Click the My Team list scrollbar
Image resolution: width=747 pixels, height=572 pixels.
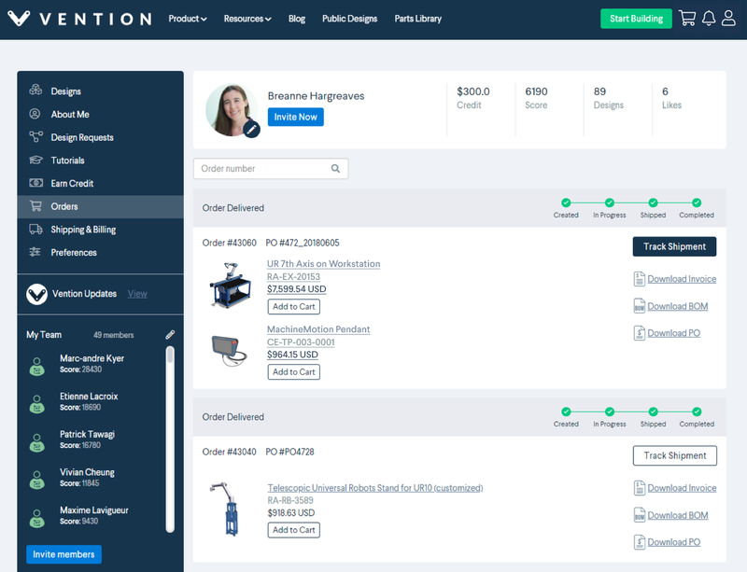pyautogui.click(x=170, y=439)
